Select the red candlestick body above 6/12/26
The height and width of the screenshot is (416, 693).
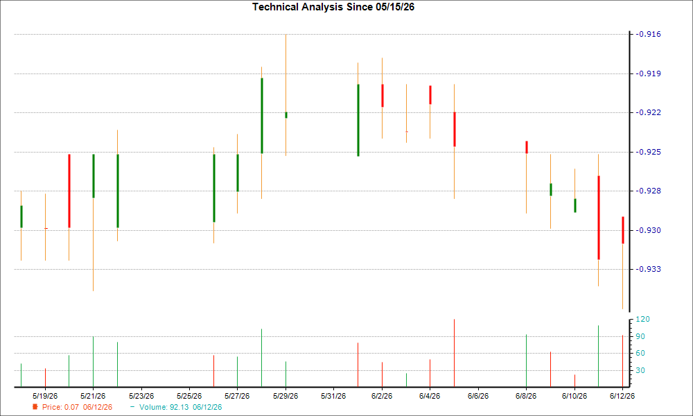coord(623,230)
